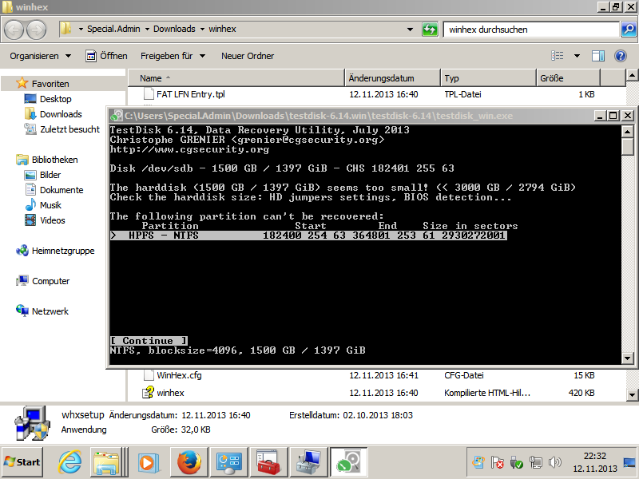This screenshot has width=639, height=479.
Task: Click the volume speaker tray icon
Action: 554,462
